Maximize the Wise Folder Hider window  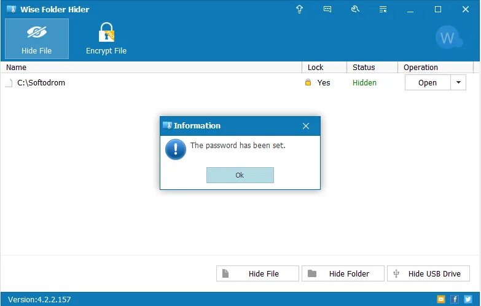click(x=438, y=9)
